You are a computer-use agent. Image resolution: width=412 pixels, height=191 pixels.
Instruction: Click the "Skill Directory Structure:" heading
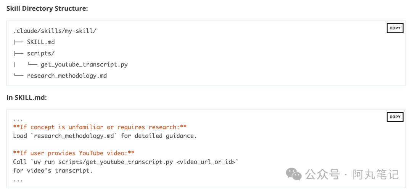point(47,8)
